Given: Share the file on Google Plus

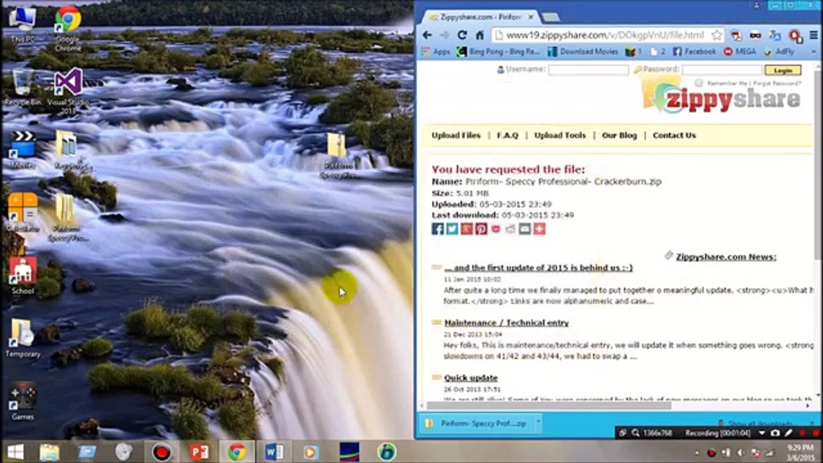Looking at the screenshot, I should point(467,229).
